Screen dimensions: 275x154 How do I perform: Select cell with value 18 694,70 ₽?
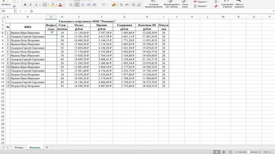[79, 59]
